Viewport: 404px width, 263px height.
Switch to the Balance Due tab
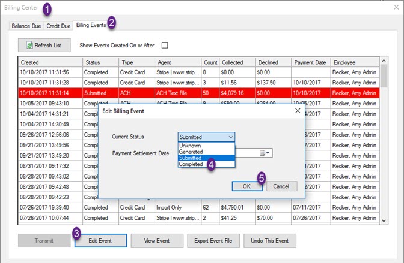pyautogui.click(x=26, y=26)
